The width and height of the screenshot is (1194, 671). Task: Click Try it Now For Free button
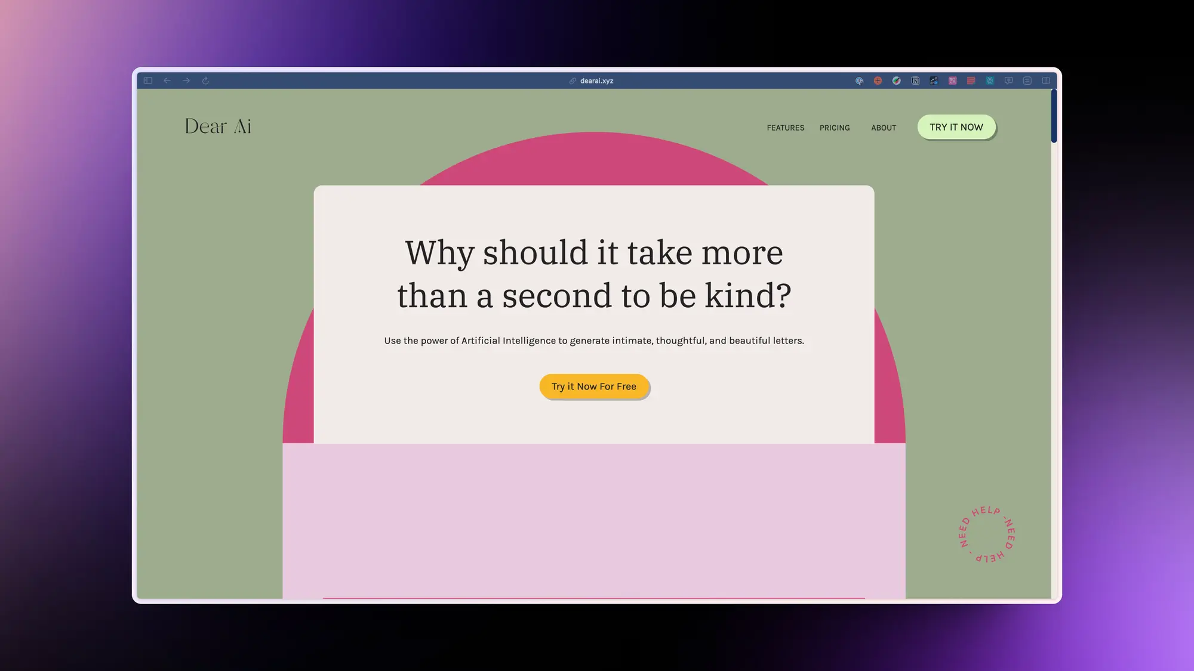click(594, 386)
